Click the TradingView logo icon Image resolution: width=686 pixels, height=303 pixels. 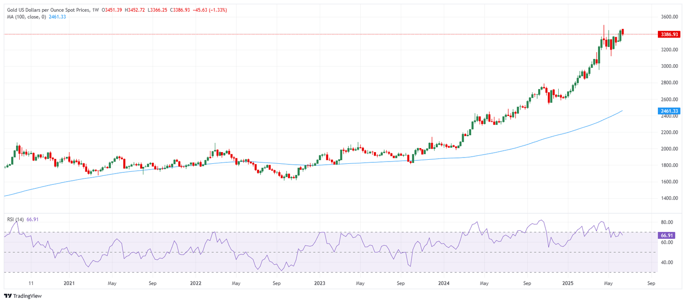tap(8, 296)
